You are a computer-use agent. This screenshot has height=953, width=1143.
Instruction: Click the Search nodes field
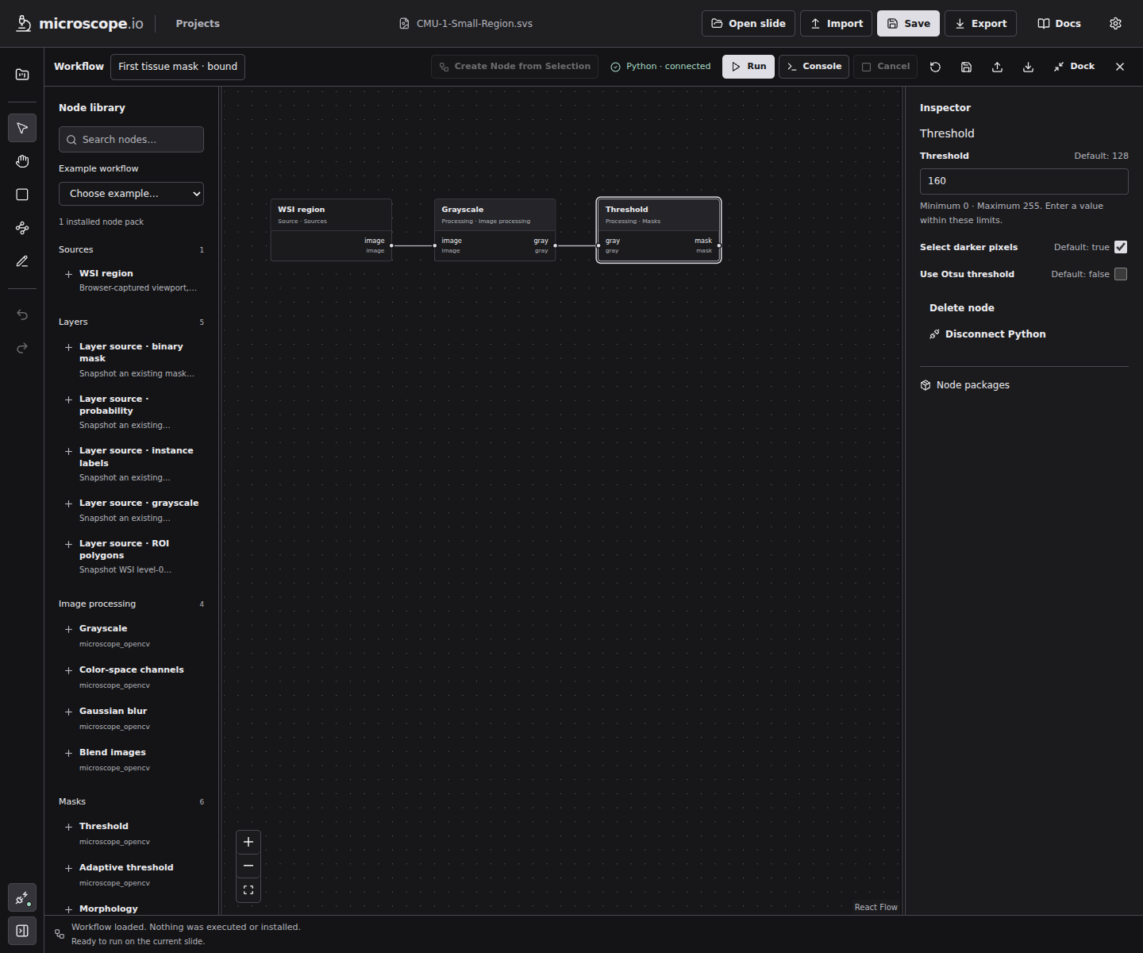[x=131, y=140]
